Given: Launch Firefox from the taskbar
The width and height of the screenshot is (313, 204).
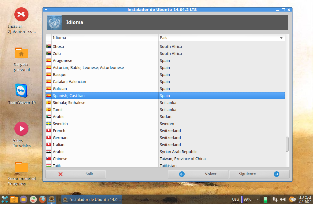Looking at the screenshot, I should click(42, 199).
